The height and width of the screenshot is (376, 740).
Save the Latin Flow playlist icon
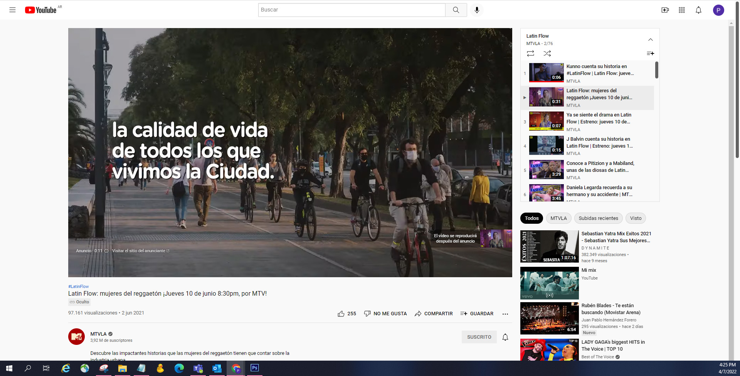(650, 53)
